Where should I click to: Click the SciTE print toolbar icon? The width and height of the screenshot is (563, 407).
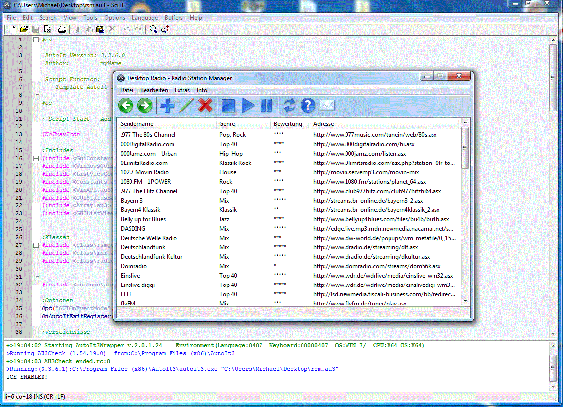(62, 29)
